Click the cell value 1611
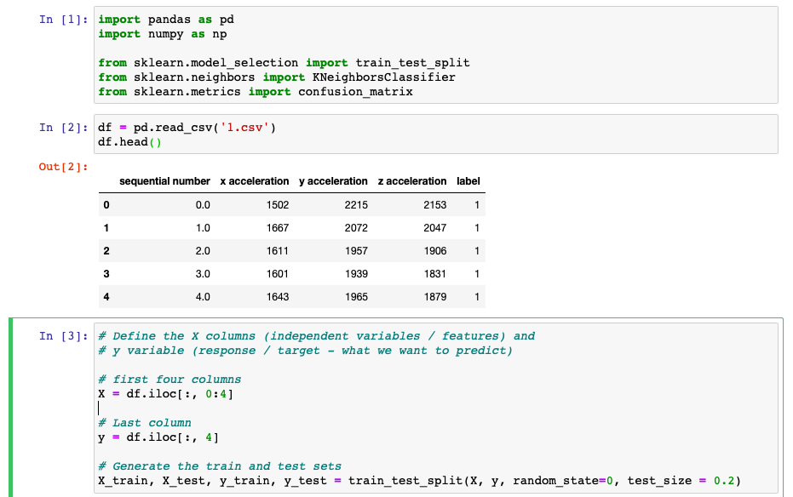This screenshot has width=793, height=497. pyautogui.click(x=278, y=251)
